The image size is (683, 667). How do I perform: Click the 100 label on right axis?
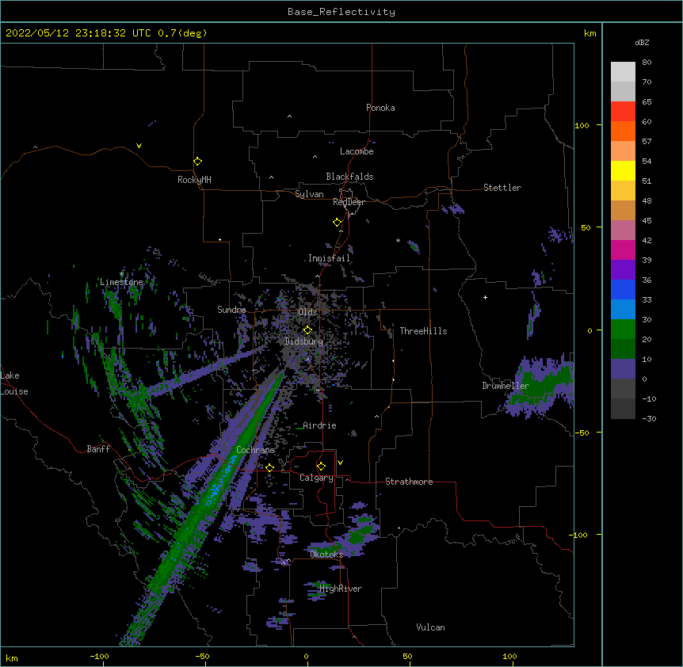(x=582, y=125)
